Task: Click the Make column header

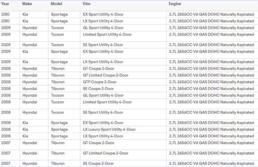Action: 27,4
